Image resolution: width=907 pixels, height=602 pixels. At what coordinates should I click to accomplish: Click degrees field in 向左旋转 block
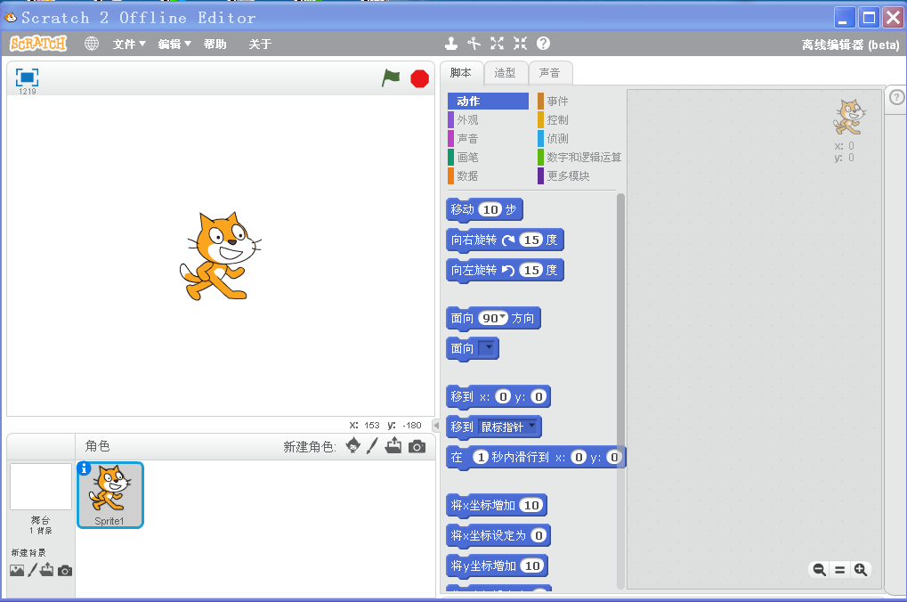coord(531,270)
